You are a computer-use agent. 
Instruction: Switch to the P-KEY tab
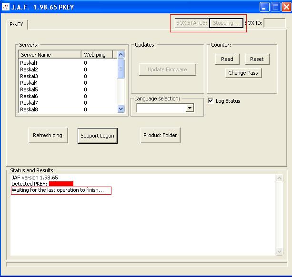[x=17, y=24]
